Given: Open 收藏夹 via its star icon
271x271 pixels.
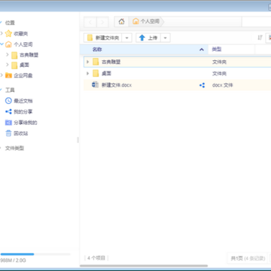Looking at the screenshot, I should pos(8,33).
